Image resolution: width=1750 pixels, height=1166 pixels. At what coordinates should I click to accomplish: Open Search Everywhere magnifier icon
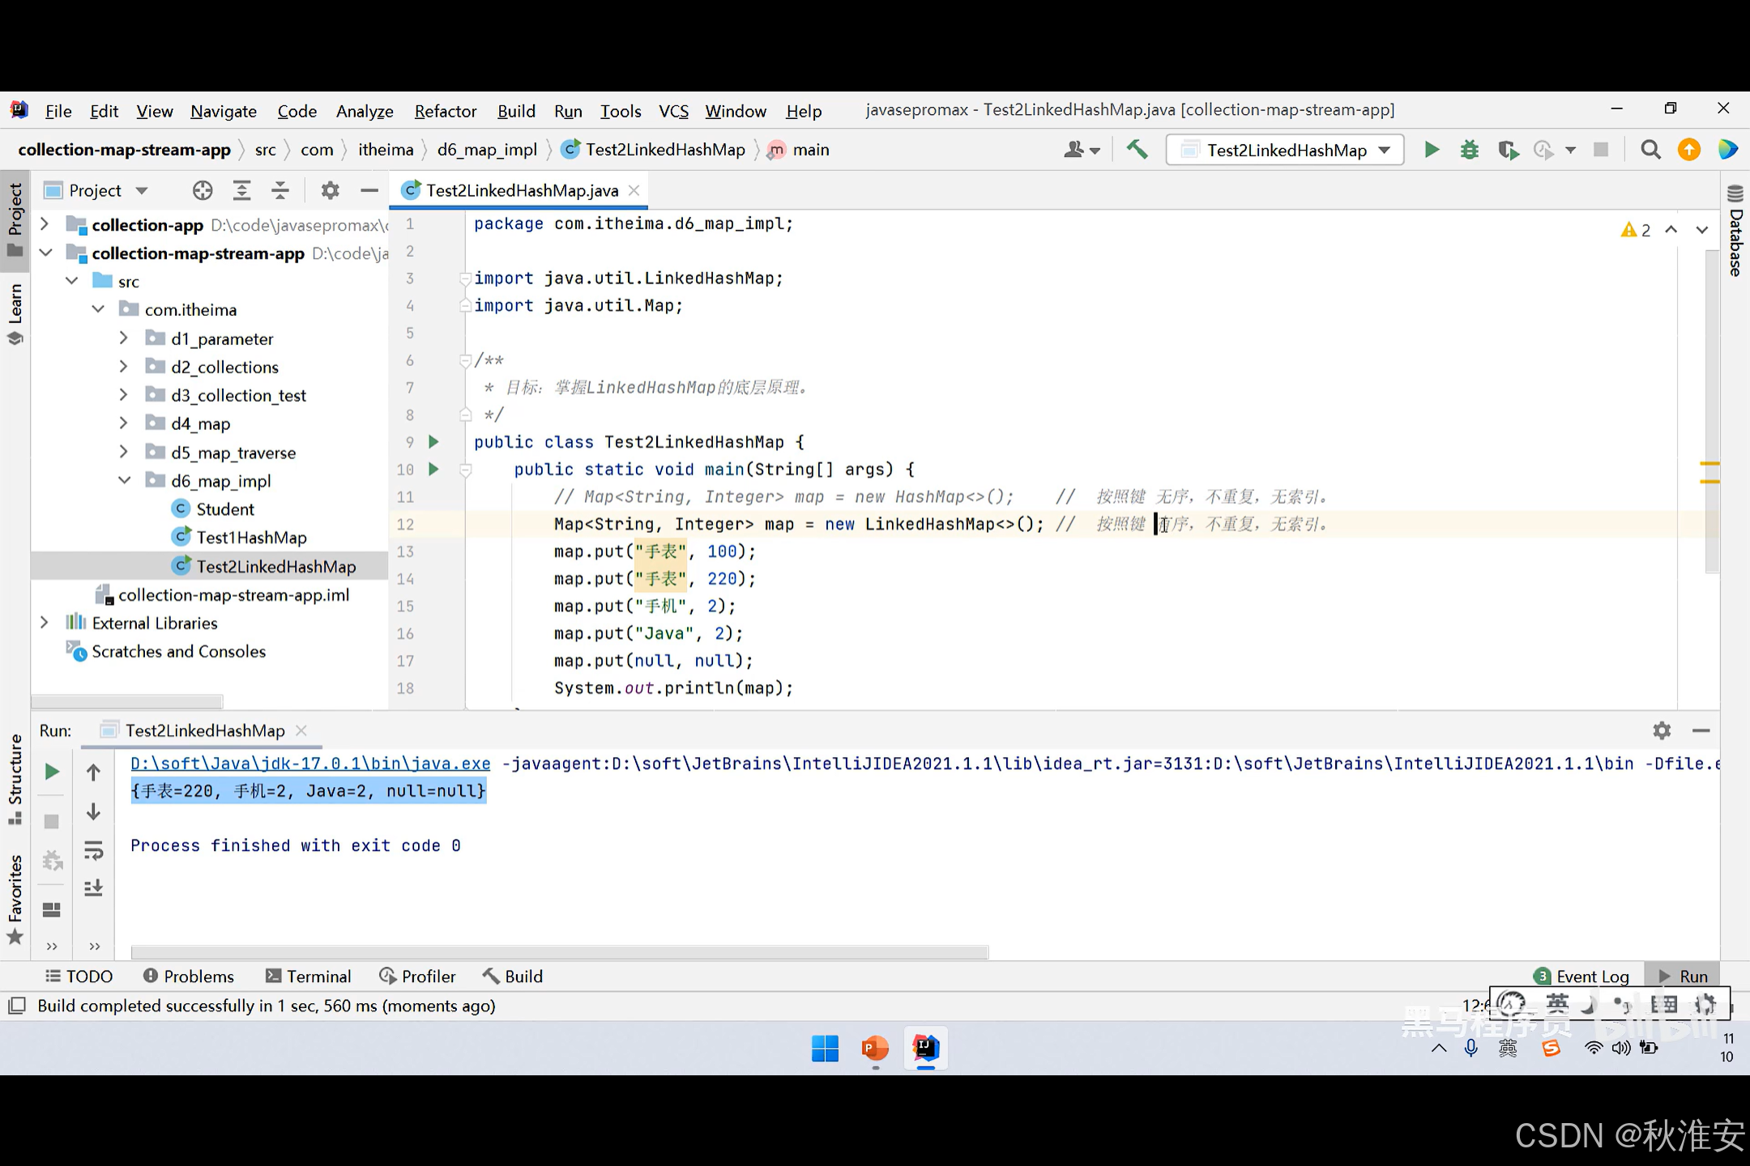[1650, 150]
